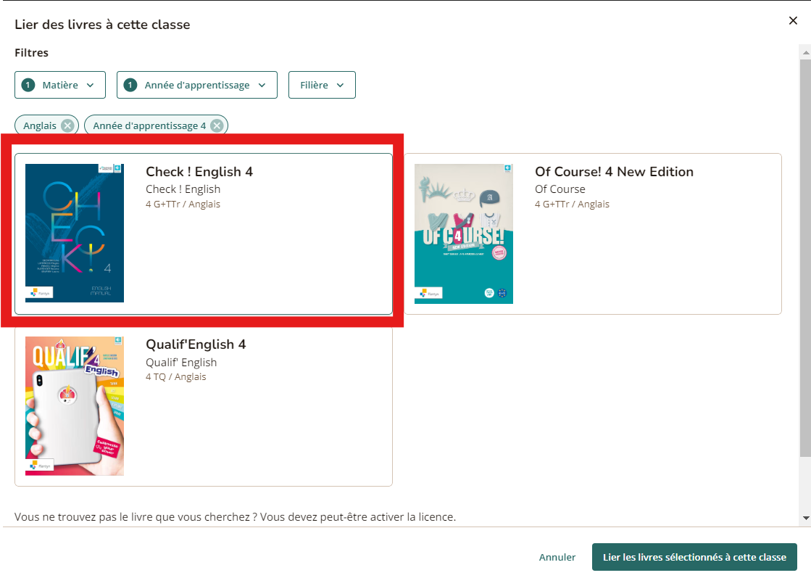This screenshot has height=578, width=811.
Task: Click the Qualif'English 4 title
Action: [196, 344]
